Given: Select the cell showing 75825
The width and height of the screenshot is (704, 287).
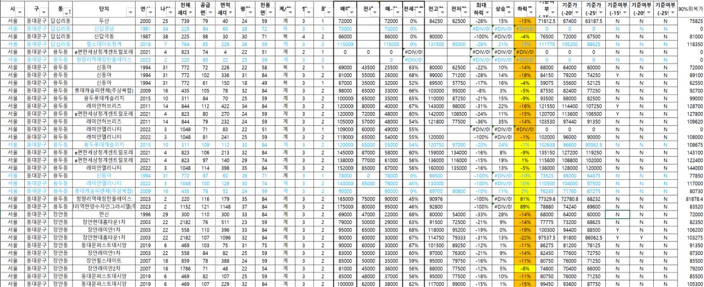Looking at the screenshot, I should (692, 21).
